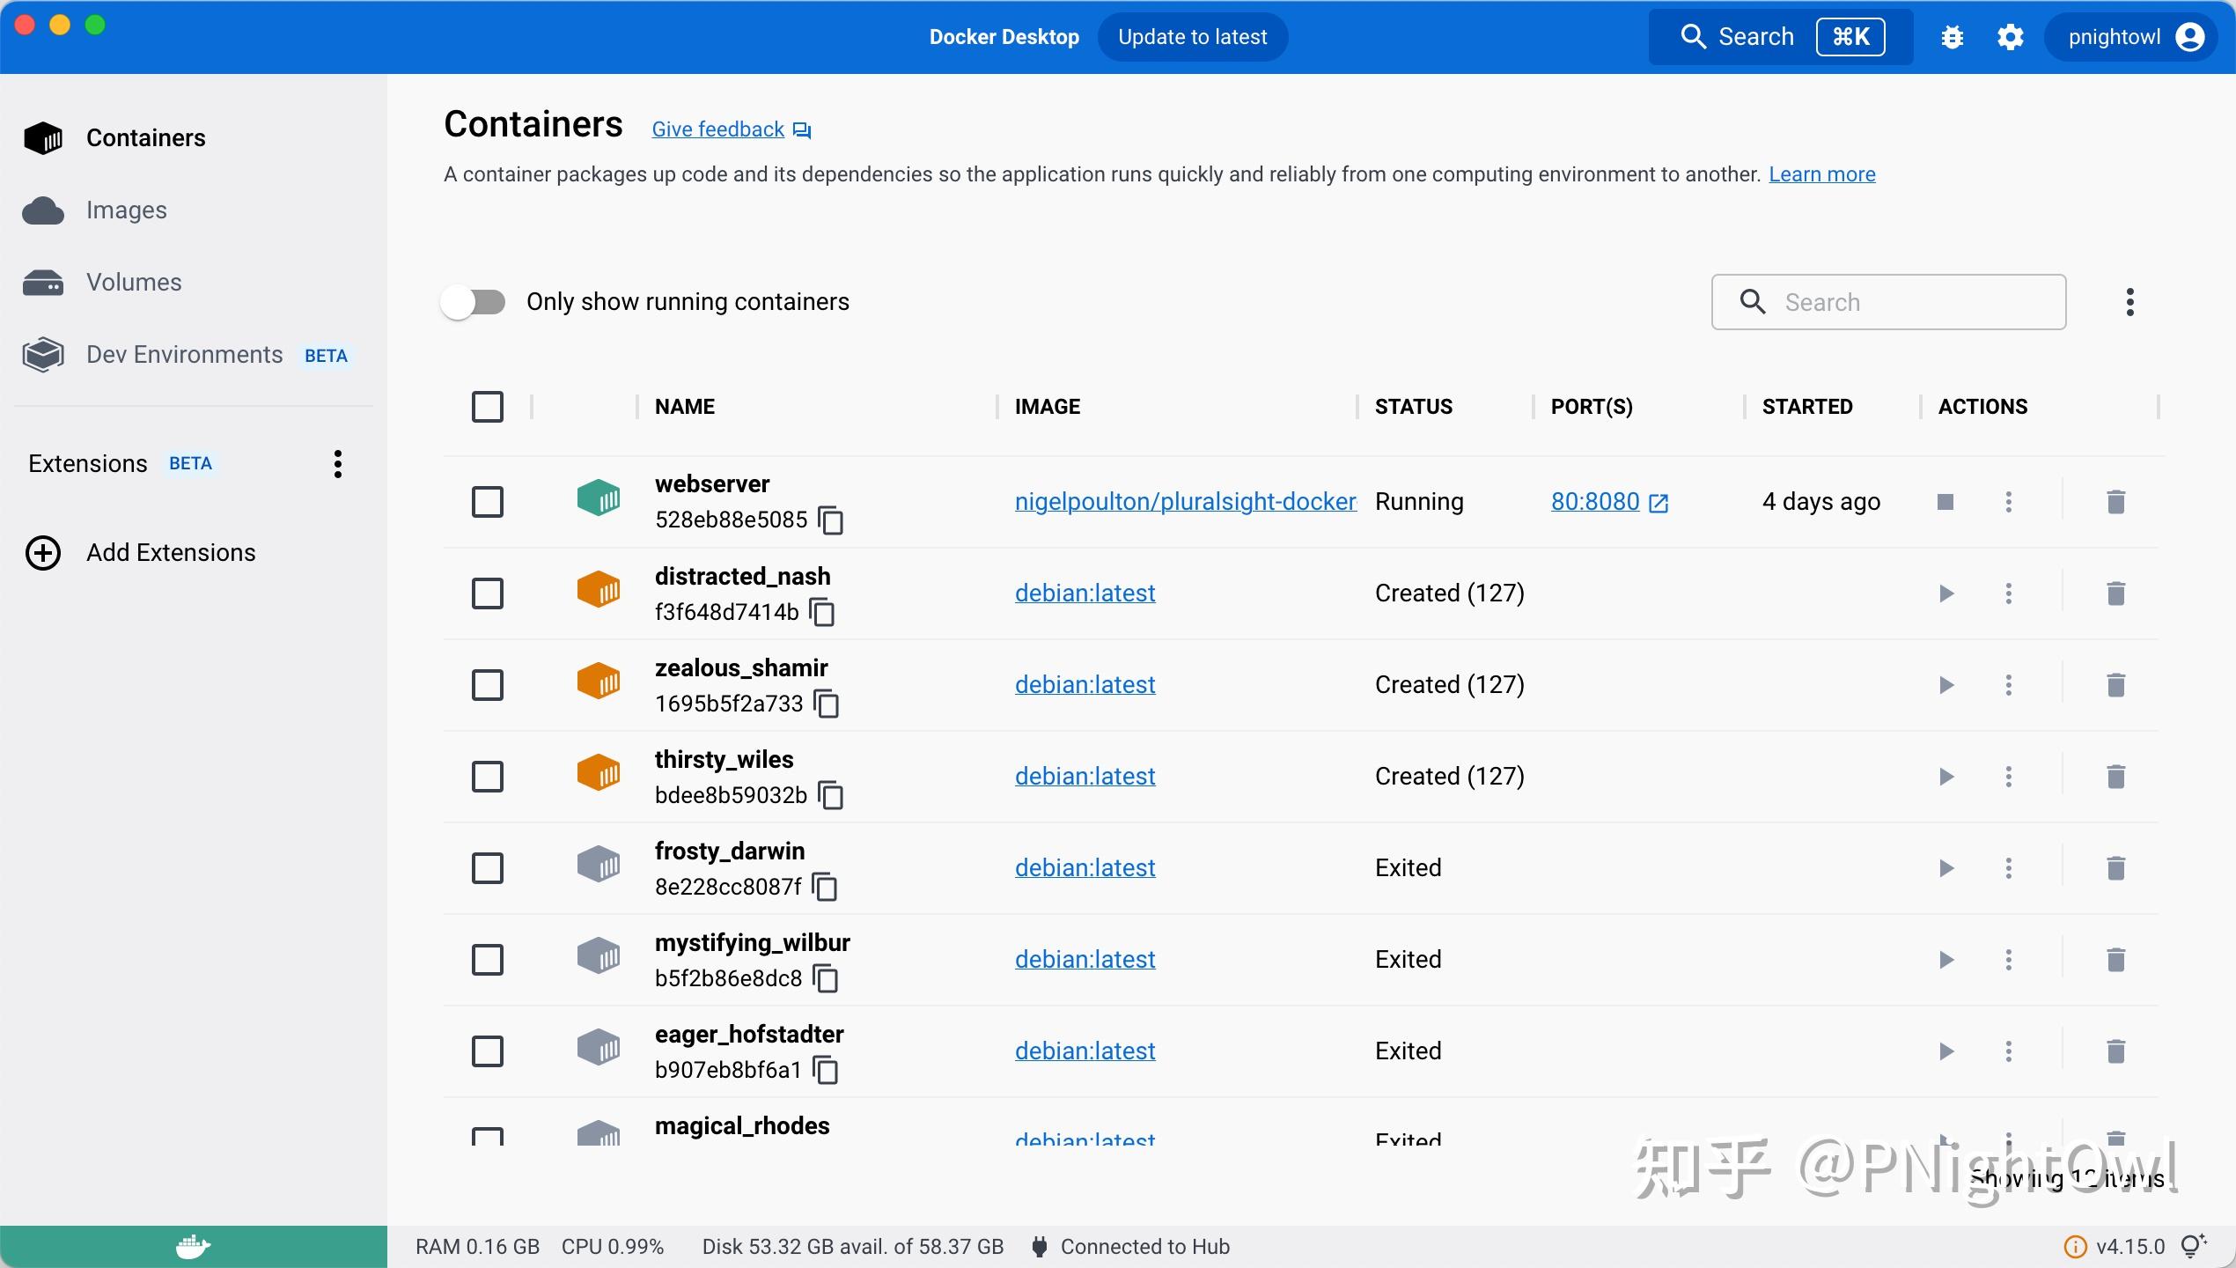Check the select-all containers checkbox

[488, 407]
